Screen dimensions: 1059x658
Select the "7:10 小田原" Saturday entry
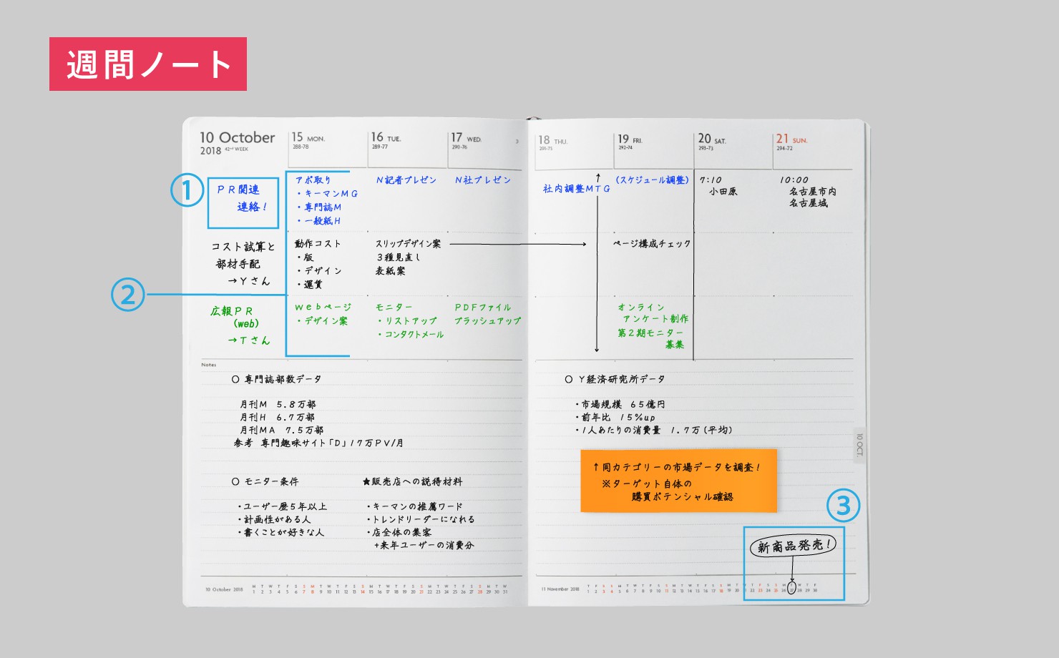(x=718, y=186)
